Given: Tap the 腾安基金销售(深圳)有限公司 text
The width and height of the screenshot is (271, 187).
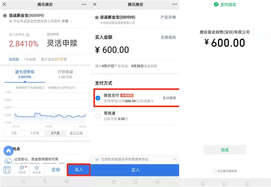Looking at the screenshot, I should click(224, 32).
